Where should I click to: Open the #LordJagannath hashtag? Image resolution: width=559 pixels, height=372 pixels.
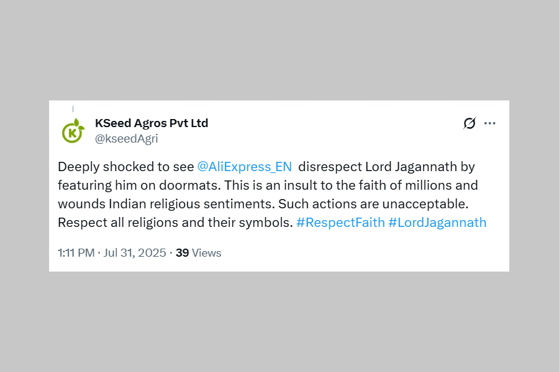tap(437, 223)
